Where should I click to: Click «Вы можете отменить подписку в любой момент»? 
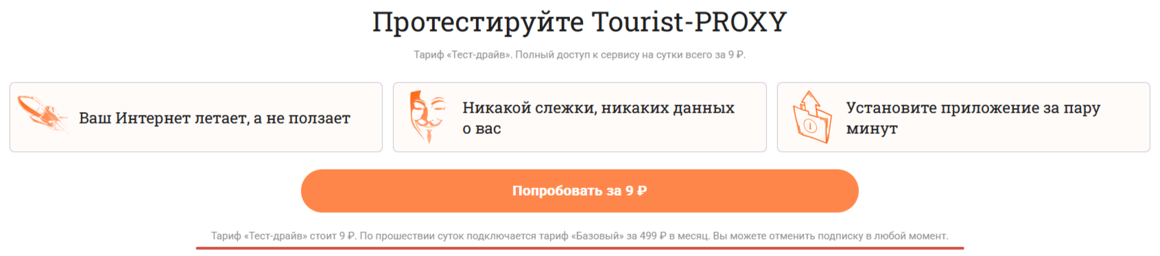point(831,236)
